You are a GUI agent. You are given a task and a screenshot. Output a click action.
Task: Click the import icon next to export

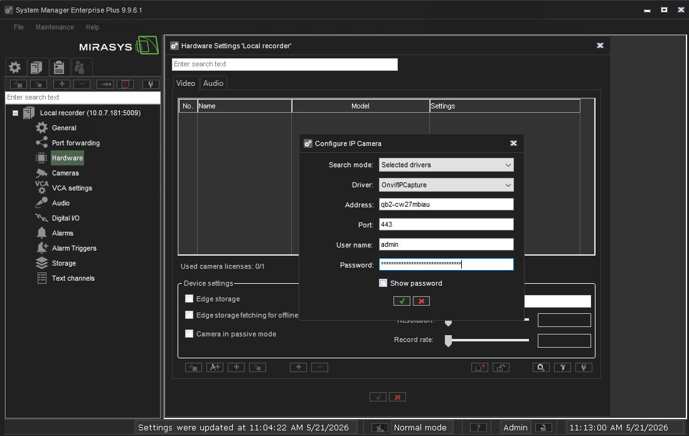point(501,367)
